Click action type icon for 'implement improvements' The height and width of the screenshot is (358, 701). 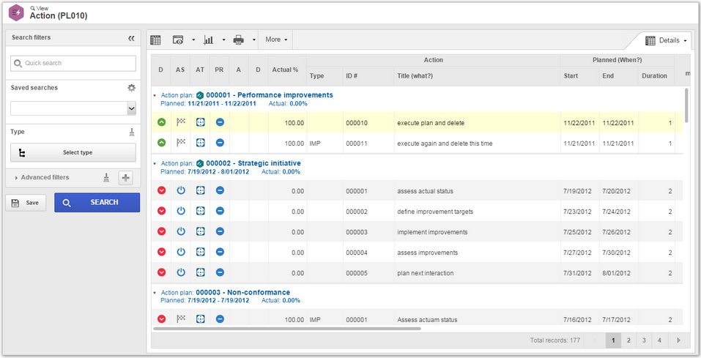[x=200, y=231]
